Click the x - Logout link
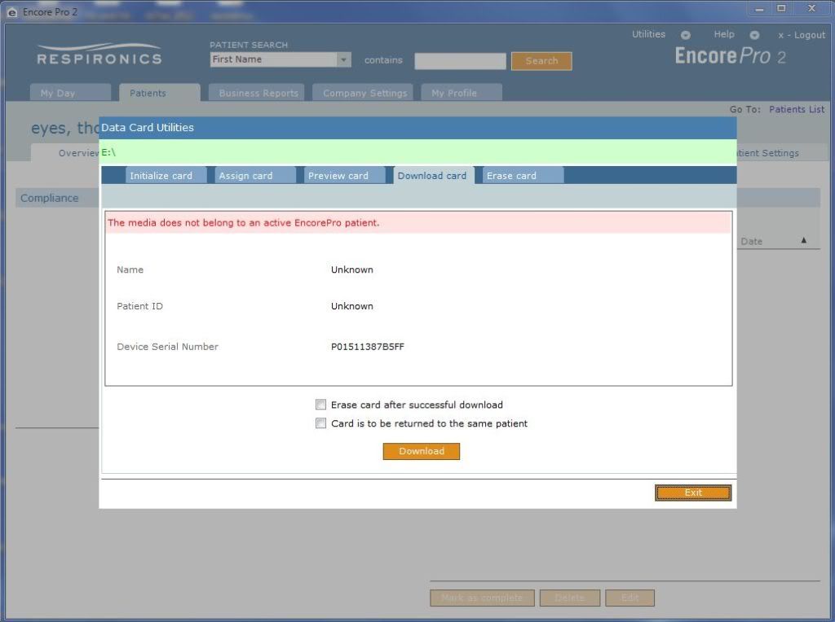Image resolution: width=835 pixels, height=622 pixels. coord(802,35)
